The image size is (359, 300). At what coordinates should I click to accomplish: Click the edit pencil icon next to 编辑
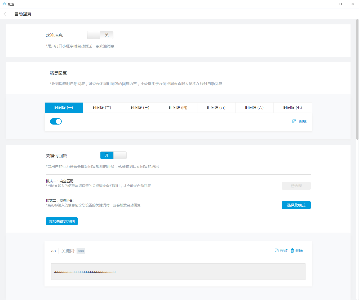click(294, 121)
